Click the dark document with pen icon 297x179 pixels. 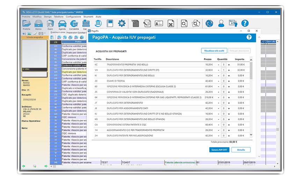[x=135, y=24]
